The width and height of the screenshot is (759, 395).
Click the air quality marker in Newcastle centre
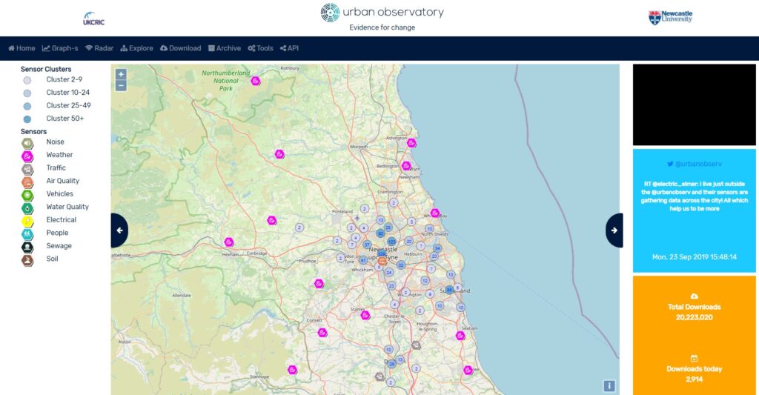382,262
